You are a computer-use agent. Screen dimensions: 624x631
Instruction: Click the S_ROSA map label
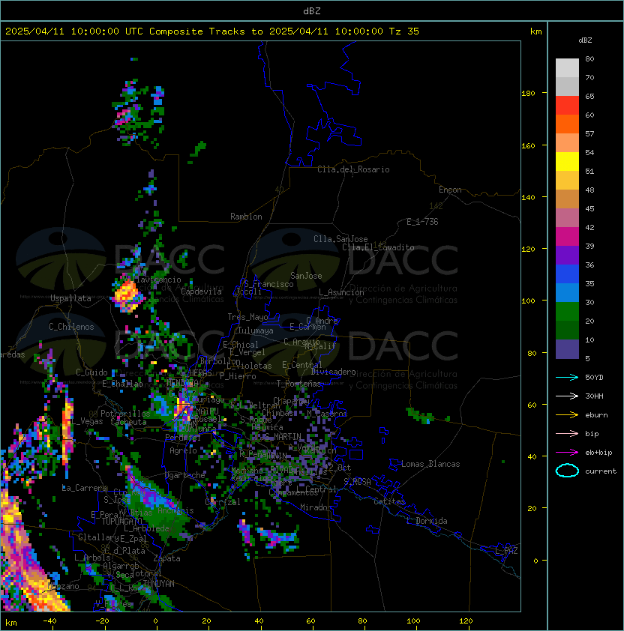click(357, 482)
